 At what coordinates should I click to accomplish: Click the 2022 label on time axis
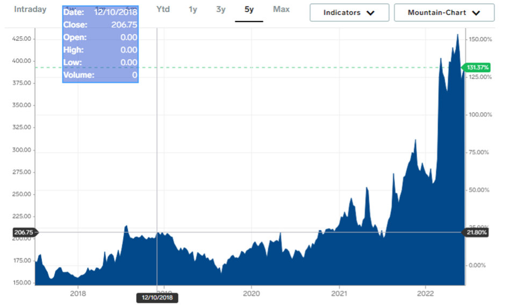(x=426, y=293)
